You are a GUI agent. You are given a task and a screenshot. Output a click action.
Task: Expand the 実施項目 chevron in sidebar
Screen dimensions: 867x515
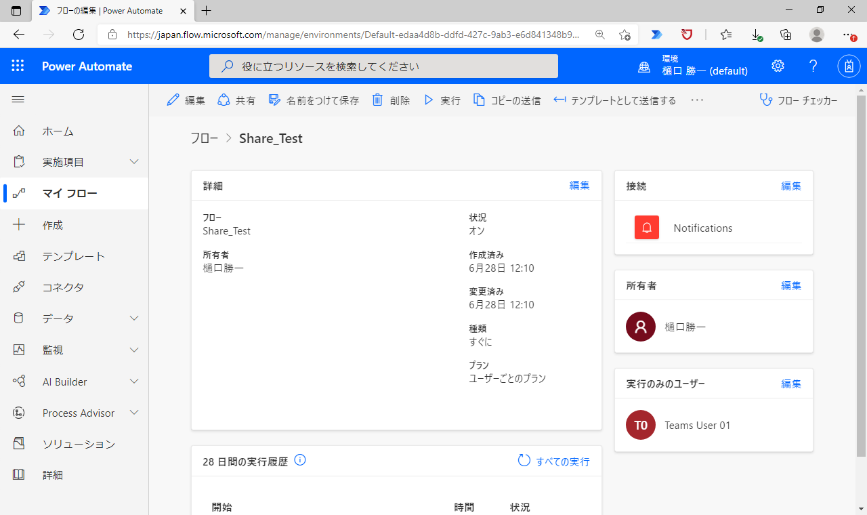point(134,162)
